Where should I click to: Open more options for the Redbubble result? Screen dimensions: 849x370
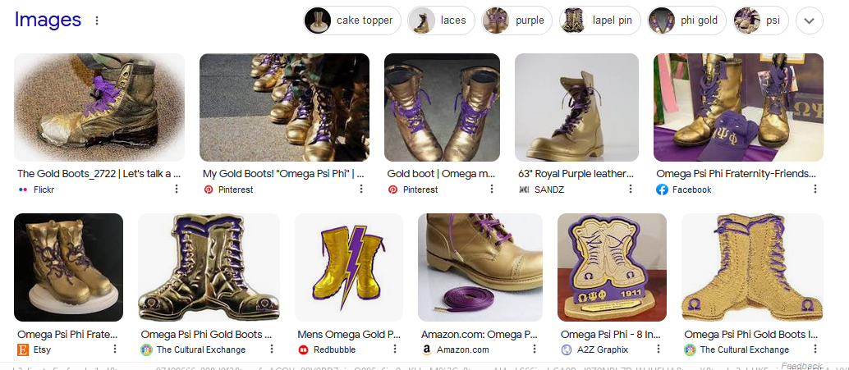point(395,349)
